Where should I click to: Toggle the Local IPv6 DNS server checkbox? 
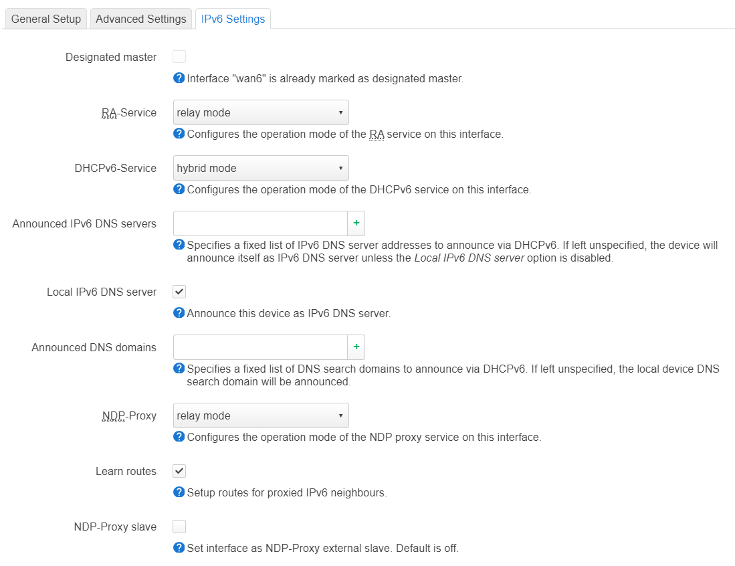[179, 292]
